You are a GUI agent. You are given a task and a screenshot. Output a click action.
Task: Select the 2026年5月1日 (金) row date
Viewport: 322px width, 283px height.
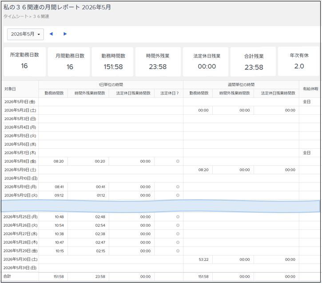click(20, 102)
